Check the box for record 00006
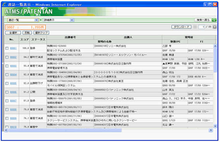This screenshot has height=142, width=220. tap(7, 92)
